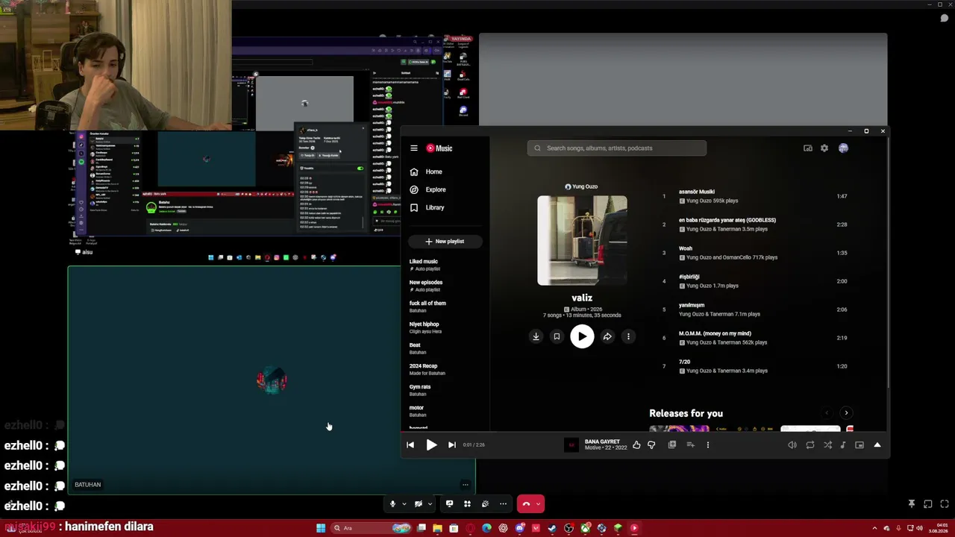Screen dimensions: 955x537
Task: Play the valiz album
Action: pyautogui.click(x=582, y=336)
